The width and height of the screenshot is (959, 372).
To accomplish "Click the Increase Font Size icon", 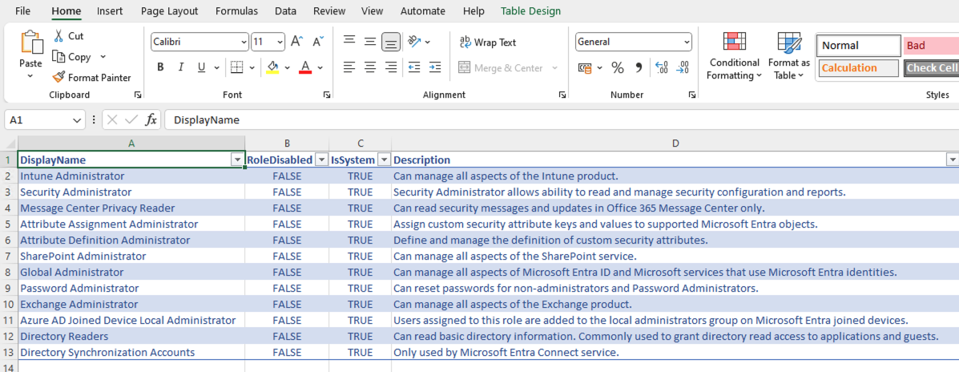I will coord(296,42).
